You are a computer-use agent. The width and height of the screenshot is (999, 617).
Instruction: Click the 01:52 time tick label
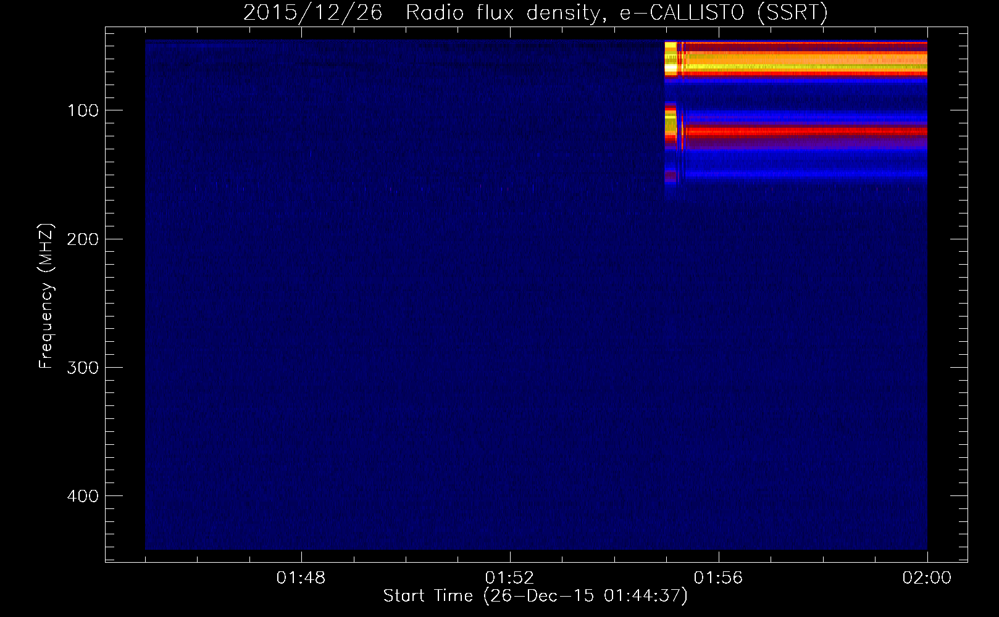pos(509,578)
